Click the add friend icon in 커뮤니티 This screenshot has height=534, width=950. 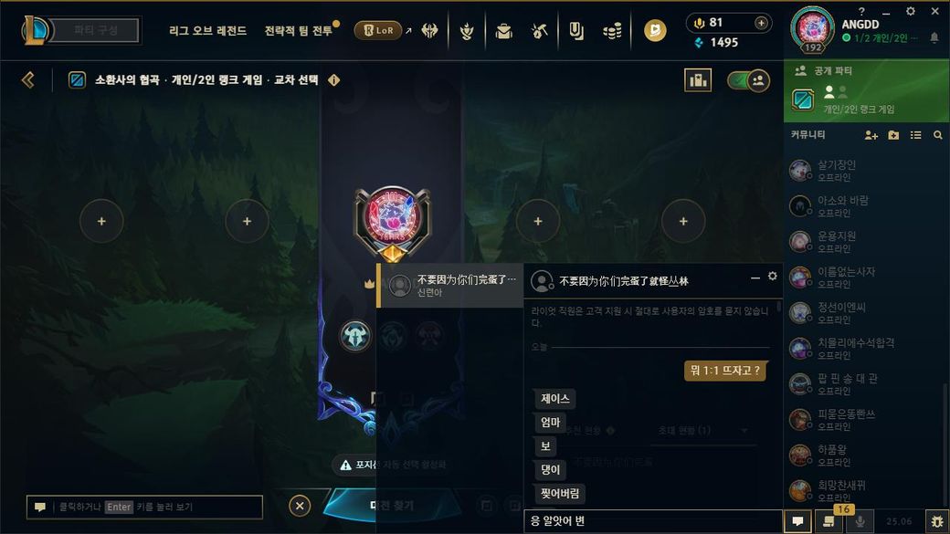[x=871, y=135]
